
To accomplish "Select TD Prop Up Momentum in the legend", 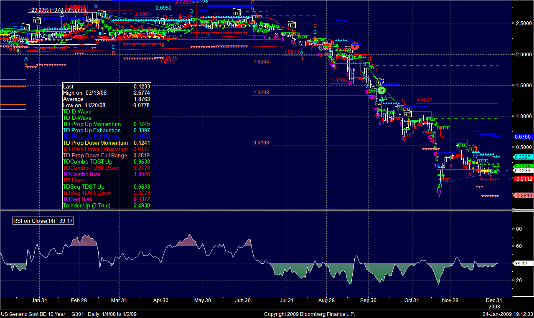I will [106, 124].
